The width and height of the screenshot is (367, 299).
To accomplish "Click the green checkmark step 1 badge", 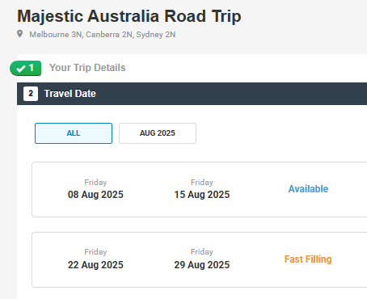I will click(26, 68).
